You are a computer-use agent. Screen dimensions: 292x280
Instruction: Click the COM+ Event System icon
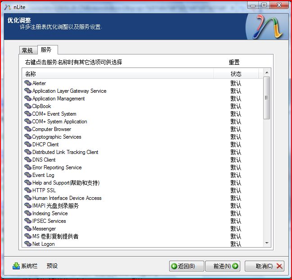pos(28,113)
